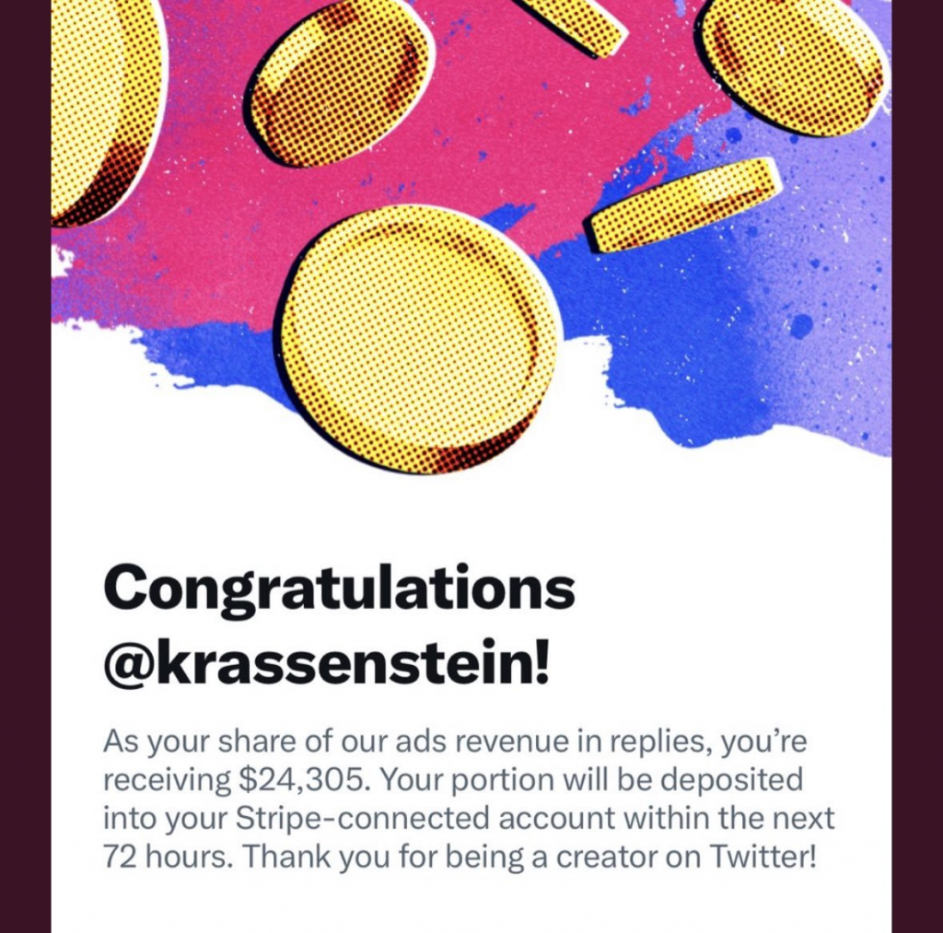This screenshot has width=943, height=933.
Task: Click the word "creator" in the last line
Action: point(606,857)
